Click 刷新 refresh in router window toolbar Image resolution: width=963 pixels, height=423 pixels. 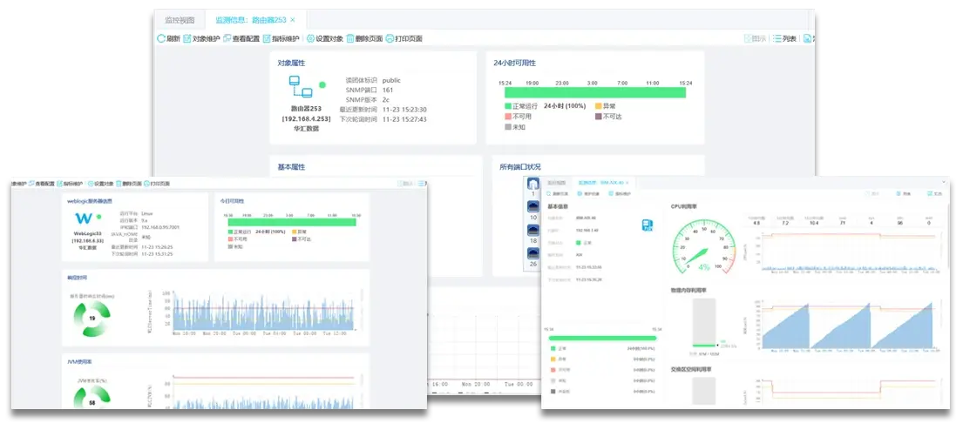tap(169, 38)
